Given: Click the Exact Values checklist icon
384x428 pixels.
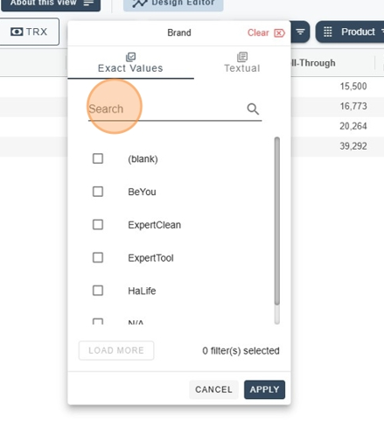Looking at the screenshot, I should [x=130, y=57].
